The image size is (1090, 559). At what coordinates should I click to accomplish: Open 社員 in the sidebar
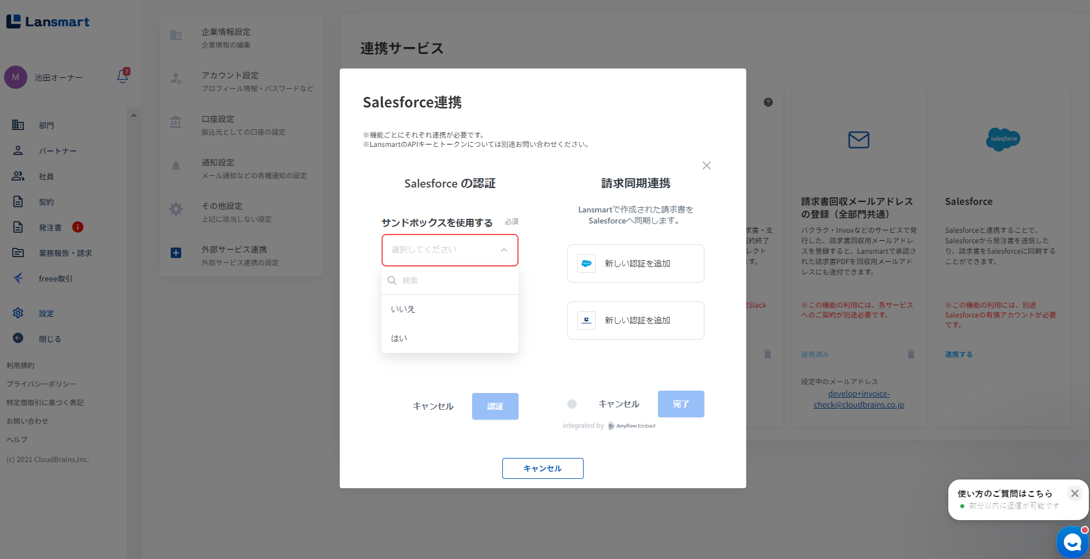tap(46, 176)
